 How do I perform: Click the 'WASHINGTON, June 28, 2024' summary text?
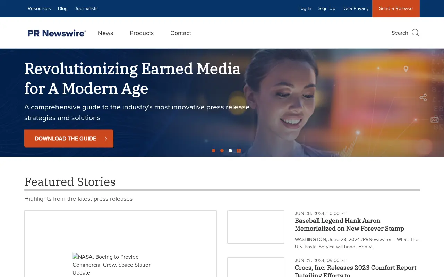pyautogui.click(x=357, y=243)
